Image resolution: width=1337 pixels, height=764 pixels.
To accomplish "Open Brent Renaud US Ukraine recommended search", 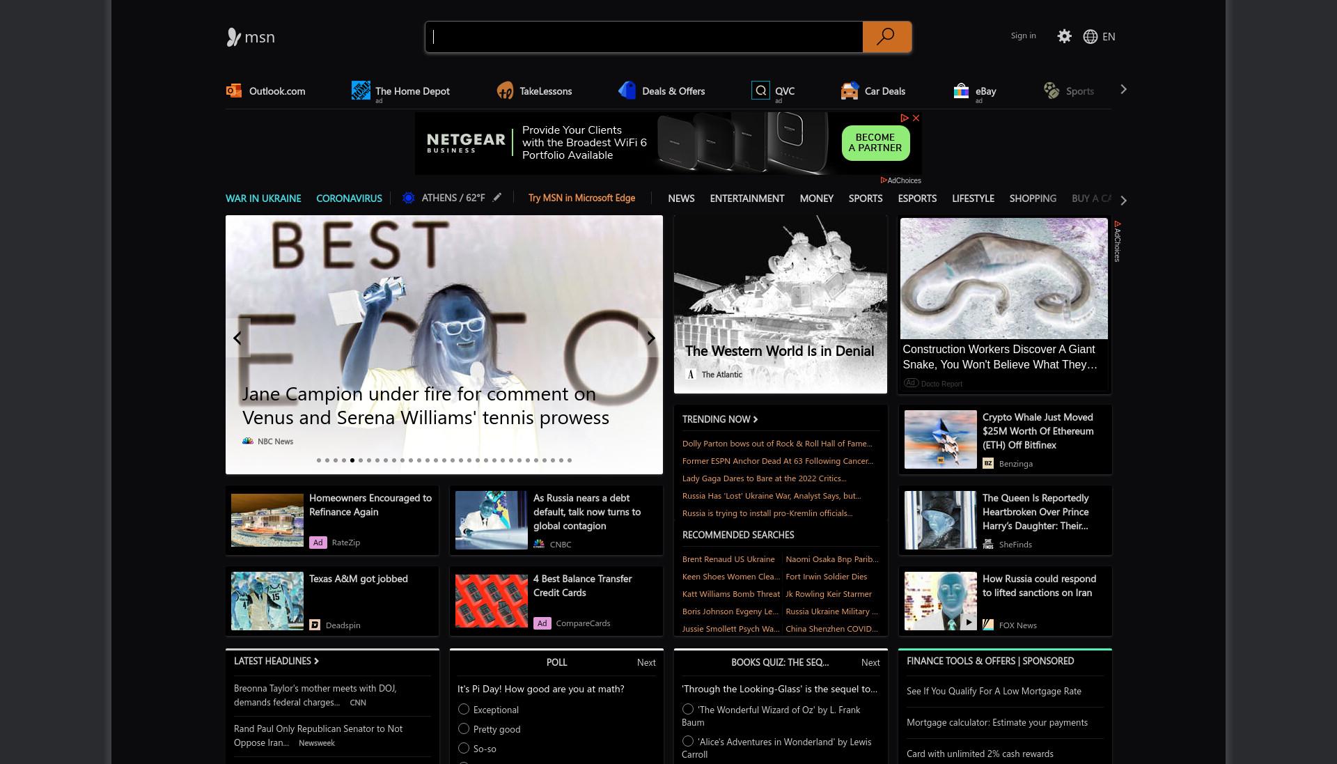I will click(728, 559).
